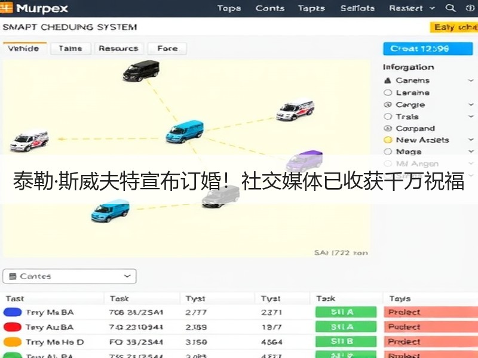Click the round icon beside Cargie
The height and width of the screenshot is (358, 478).
tap(387, 105)
